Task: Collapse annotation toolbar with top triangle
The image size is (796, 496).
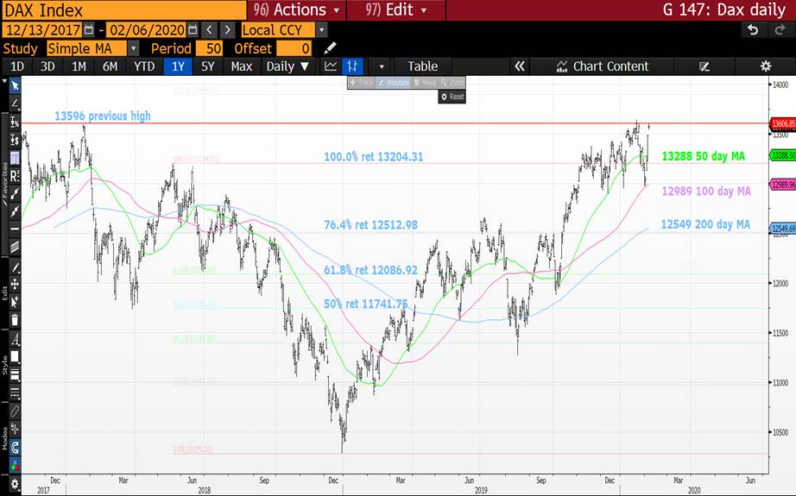Action: (x=4, y=81)
